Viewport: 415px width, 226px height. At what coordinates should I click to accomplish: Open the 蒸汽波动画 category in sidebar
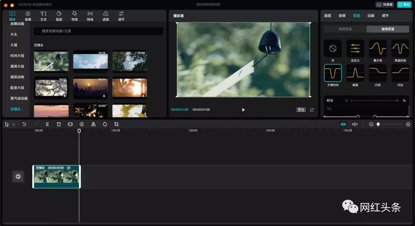[x=19, y=98]
